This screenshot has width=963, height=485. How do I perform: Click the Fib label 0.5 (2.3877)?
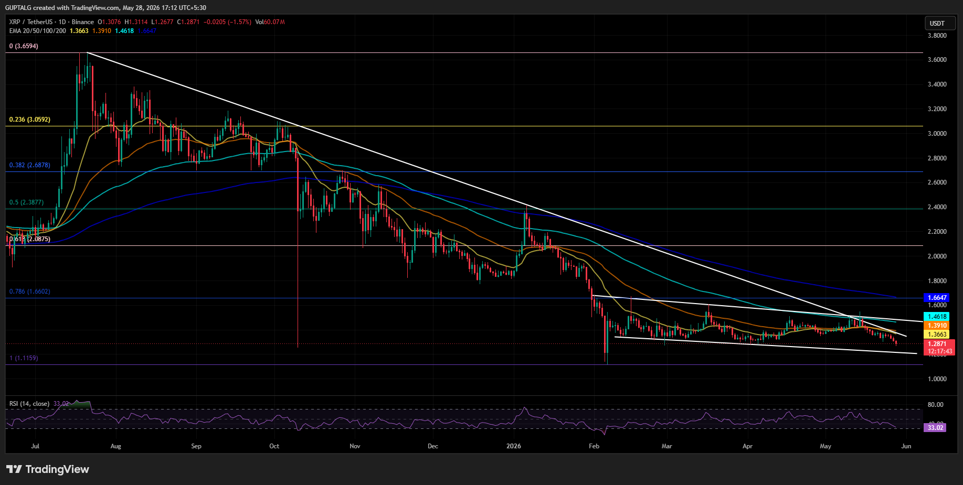pos(26,202)
